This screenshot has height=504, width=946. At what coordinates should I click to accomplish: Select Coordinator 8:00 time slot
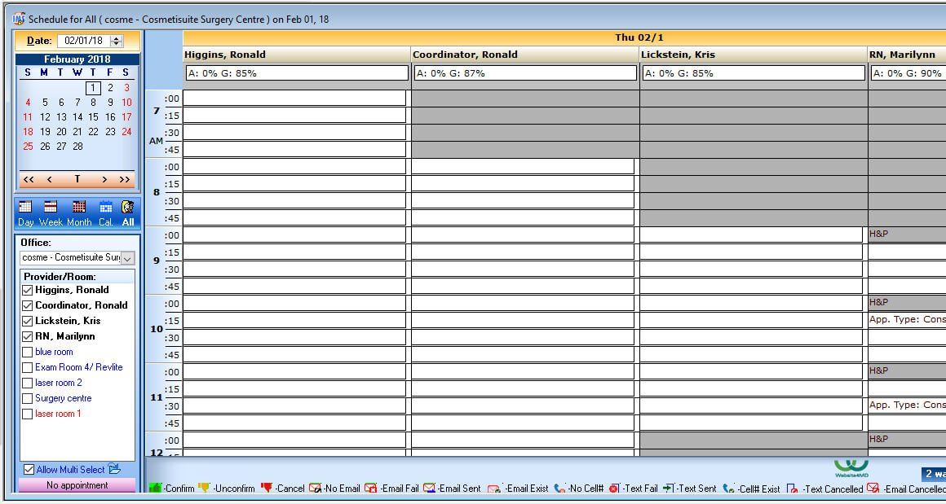coord(523,167)
